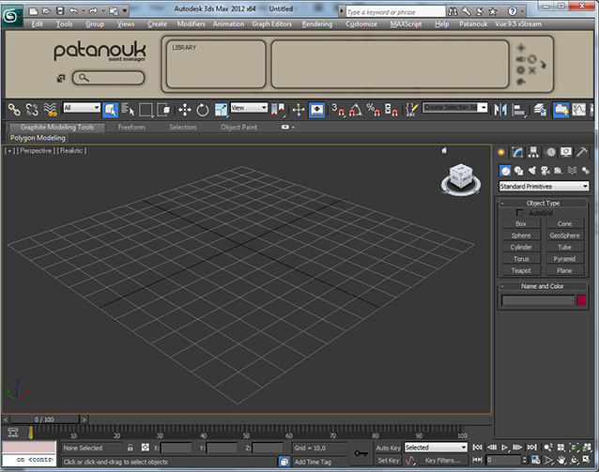Open Select by Name dialog
This screenshot has height=472, width=599.
(x=128, y=110)
